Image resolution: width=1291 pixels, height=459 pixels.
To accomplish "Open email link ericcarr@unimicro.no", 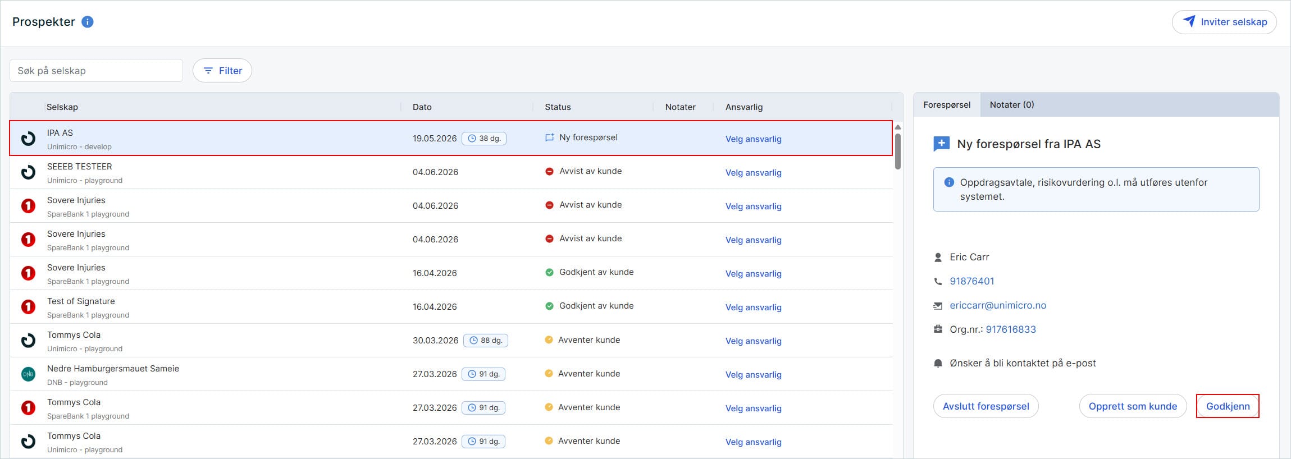I will pos(998,305).
